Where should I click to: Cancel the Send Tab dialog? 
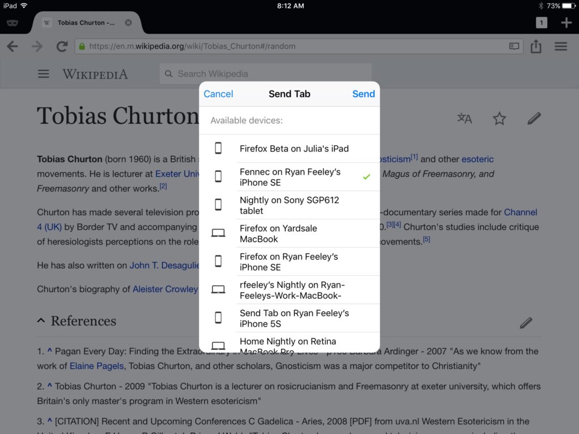tap(218, 94)
